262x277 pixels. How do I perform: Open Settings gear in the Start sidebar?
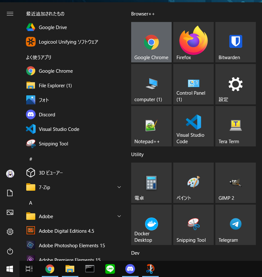tap(10, 232)
